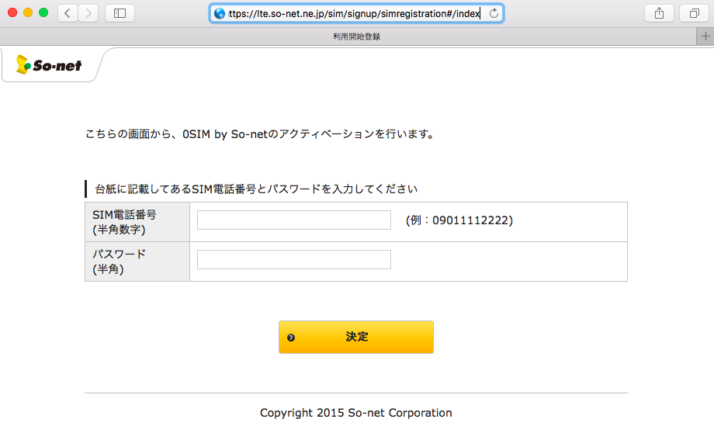Go back with Safari back arrow
Screen dimensions: 714x426
tap(68, 13)
